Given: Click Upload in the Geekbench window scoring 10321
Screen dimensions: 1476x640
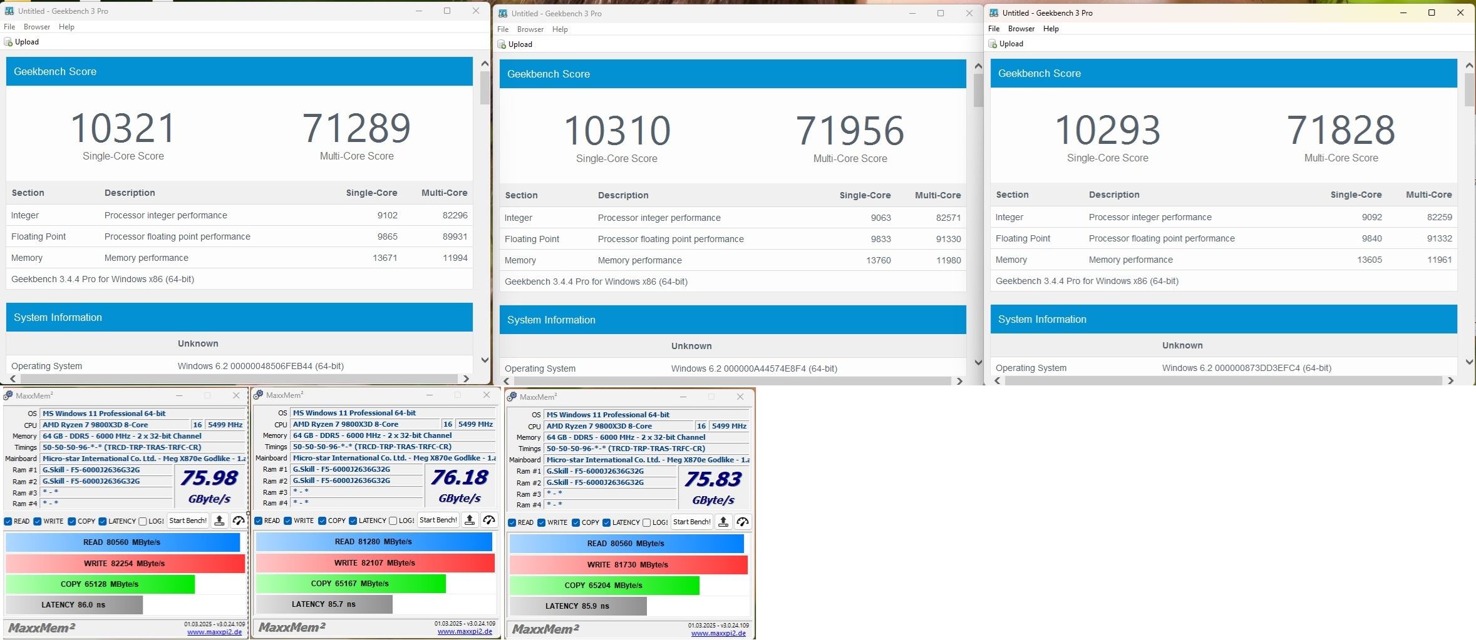Looking at the screenshot, I should coord(22,42).
